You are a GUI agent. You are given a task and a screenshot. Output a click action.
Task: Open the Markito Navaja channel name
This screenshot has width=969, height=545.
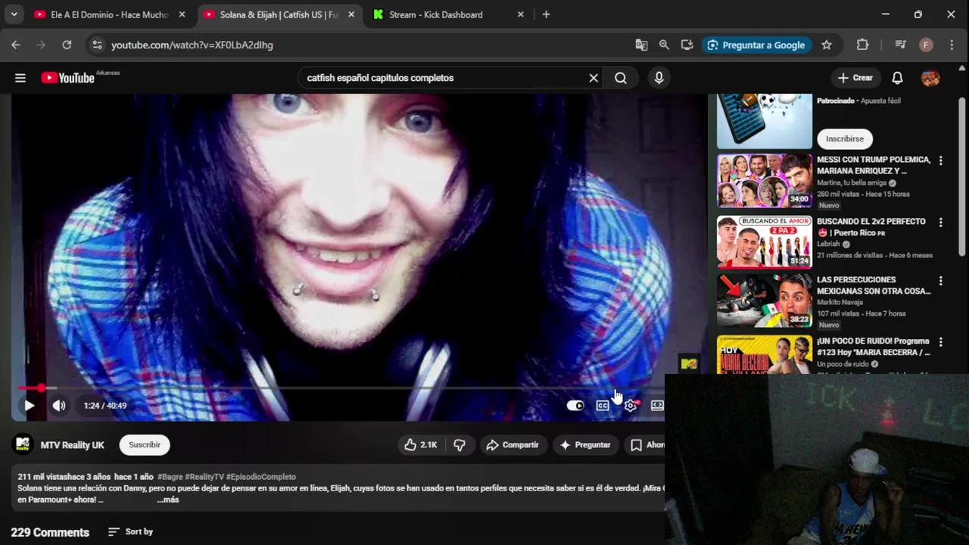pos(840,303)
